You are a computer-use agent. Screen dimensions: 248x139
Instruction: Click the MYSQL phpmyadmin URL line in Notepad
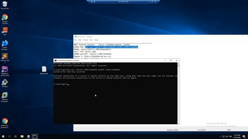92,49
